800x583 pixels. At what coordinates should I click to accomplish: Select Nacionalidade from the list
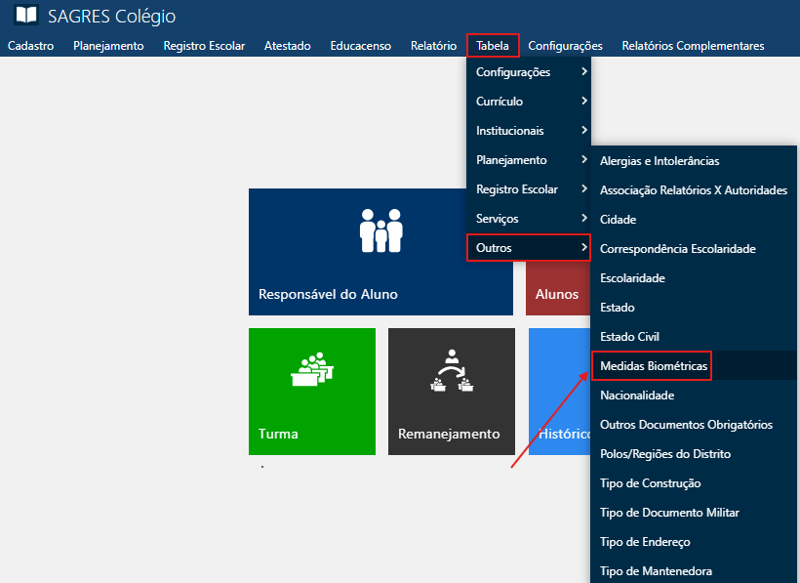(637, 396)
